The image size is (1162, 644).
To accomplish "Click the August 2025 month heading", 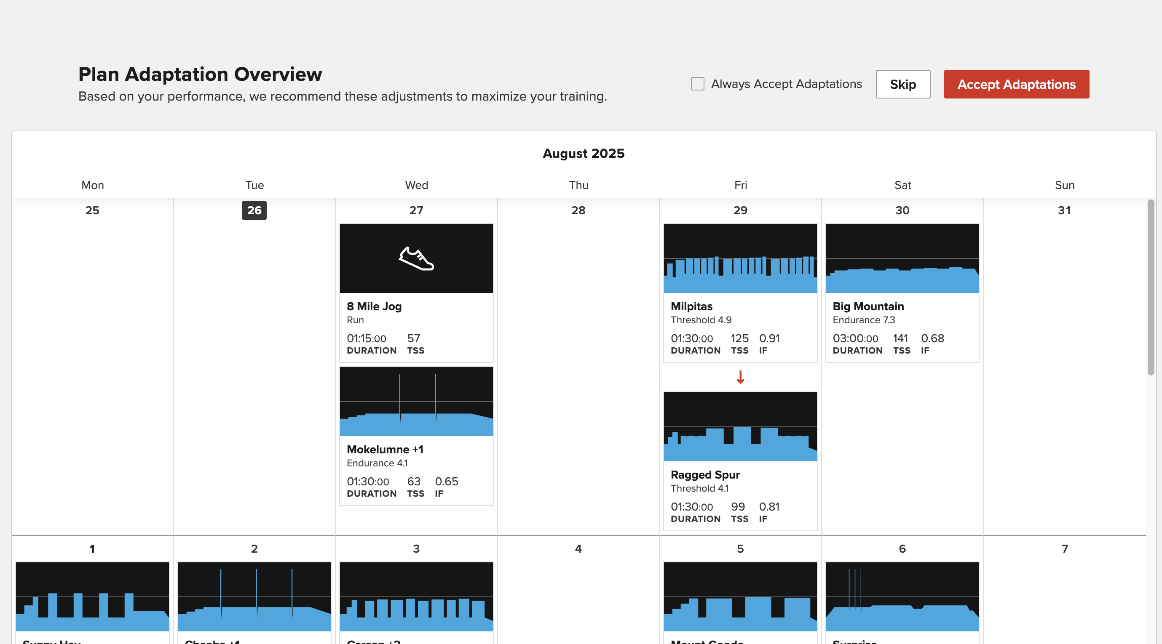I will (x=583, y=153).
